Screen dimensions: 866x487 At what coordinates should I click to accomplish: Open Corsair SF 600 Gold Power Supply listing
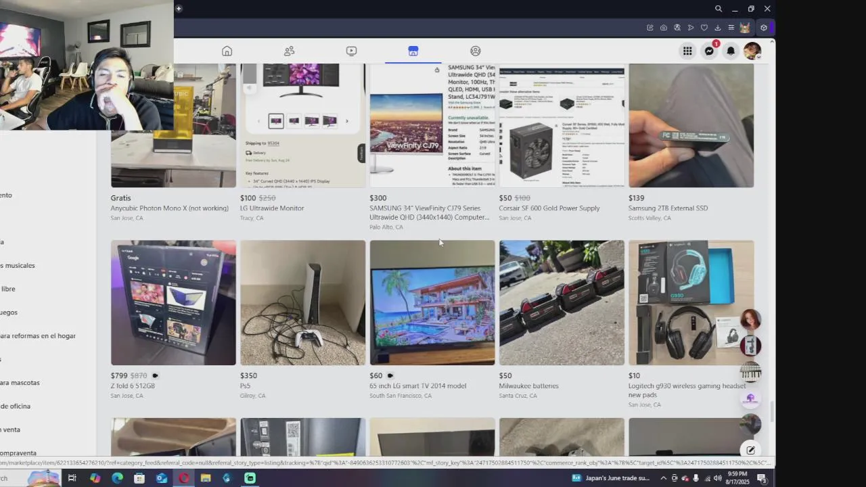549,208
